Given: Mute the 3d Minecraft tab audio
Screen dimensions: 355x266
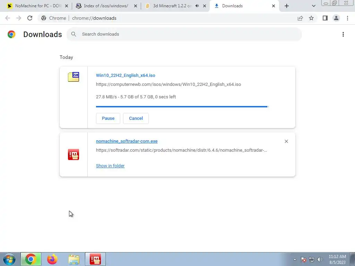Looking at the screenshot, I should pyautogui.click(x=197, y=6).
